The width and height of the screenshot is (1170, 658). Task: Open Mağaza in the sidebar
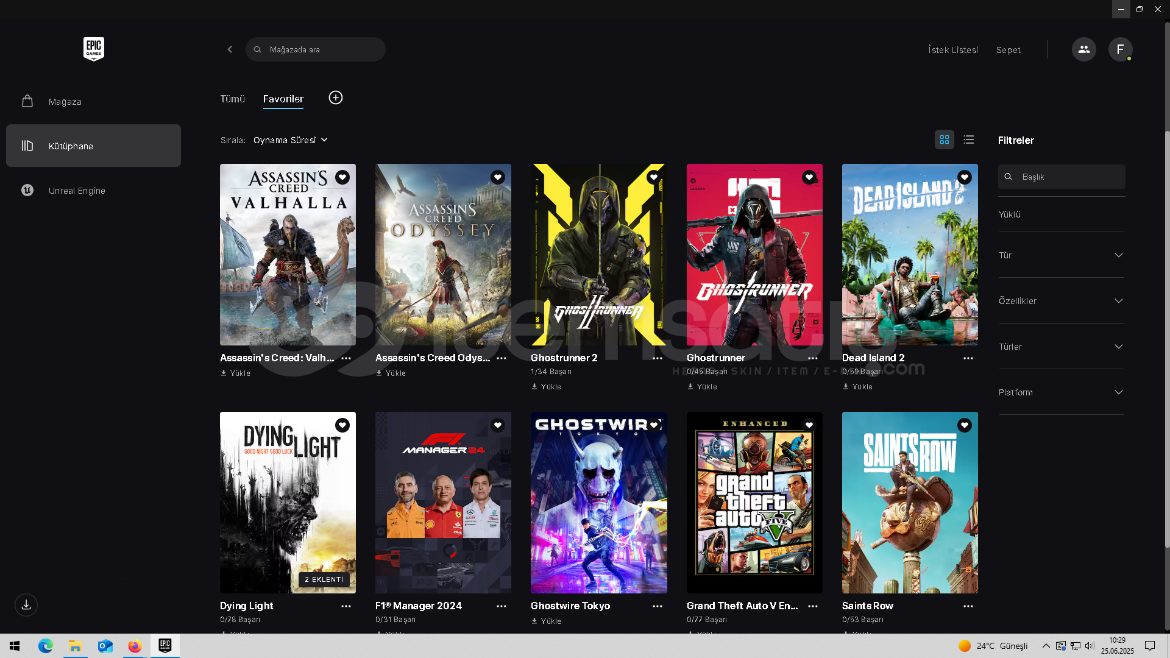point(93,102)
